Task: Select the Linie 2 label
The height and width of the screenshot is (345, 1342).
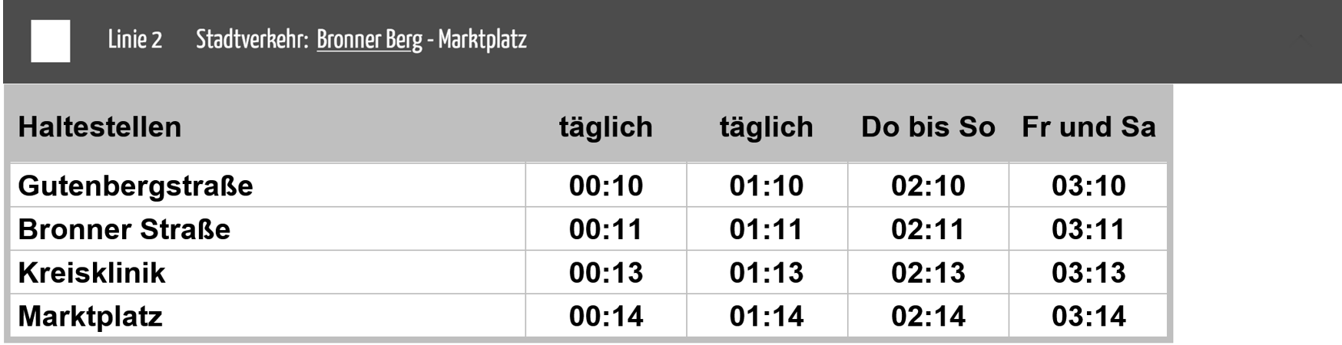Action: tap(135, 39)
